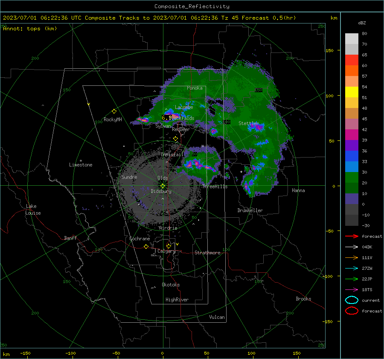Click the Limestone label
384x359 pixels.
tap(81, 165)
